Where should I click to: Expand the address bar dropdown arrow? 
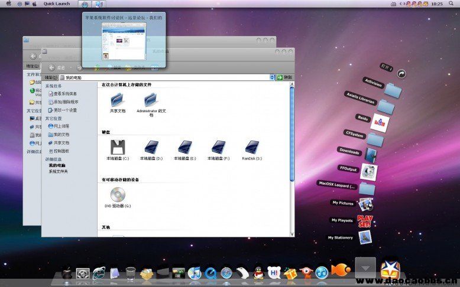coord(273,77)
